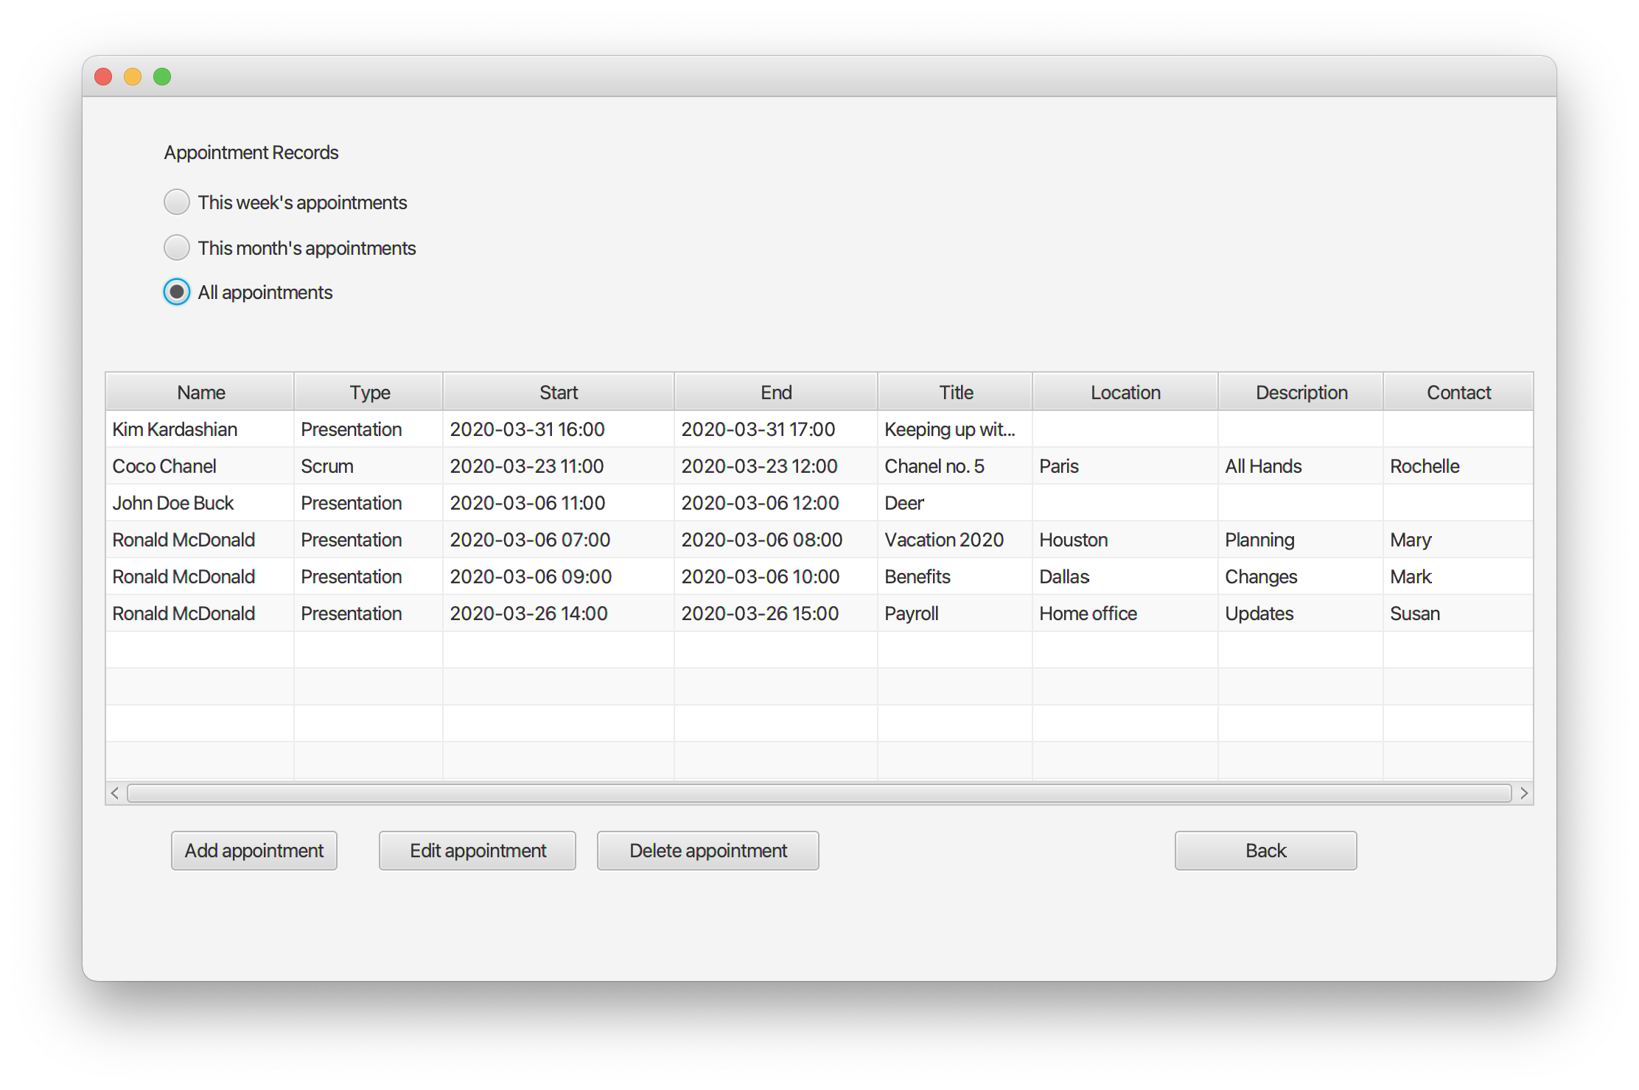Select This month's appointments radio button

[177, 247]
